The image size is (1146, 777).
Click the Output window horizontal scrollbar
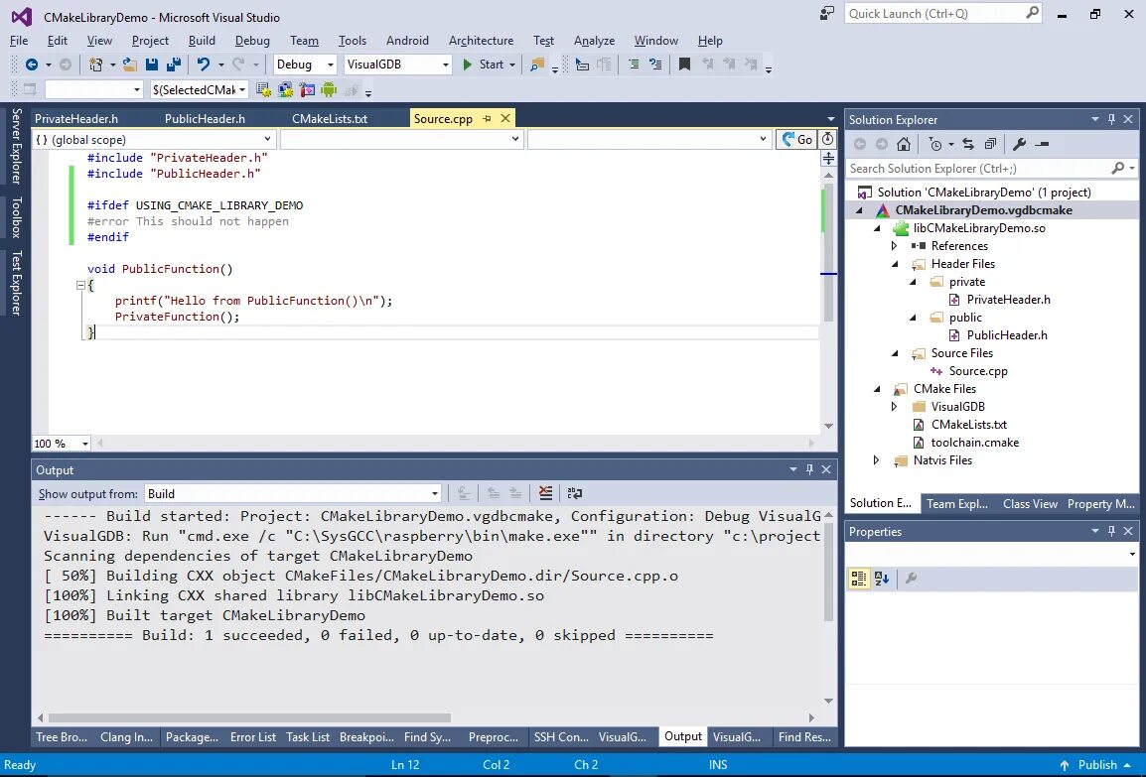[249, 717]
